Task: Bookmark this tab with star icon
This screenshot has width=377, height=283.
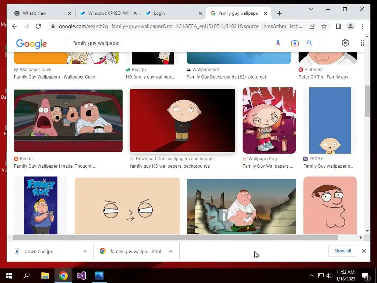Action: click(324, 26)
